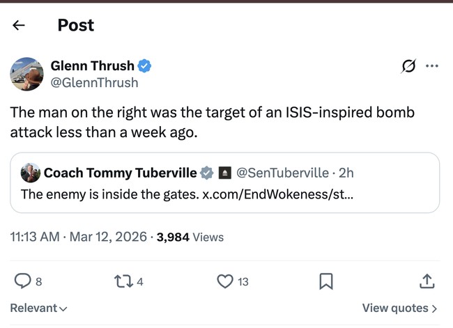Click the x.com/EndWokeness link in quote
453x328 pixels.
[277, 194]
